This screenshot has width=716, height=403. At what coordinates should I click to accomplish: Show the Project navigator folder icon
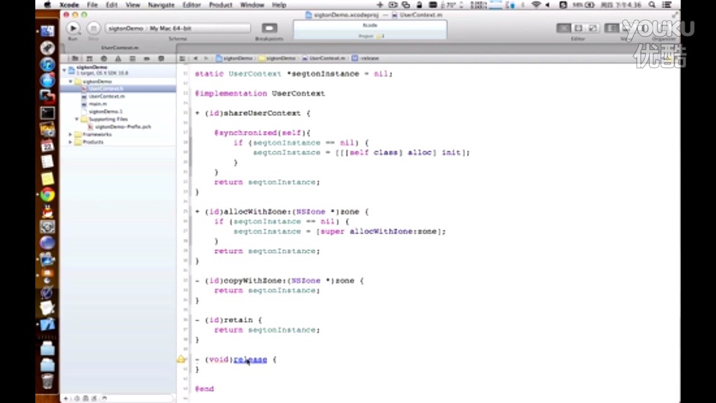[x=75, y=59]
